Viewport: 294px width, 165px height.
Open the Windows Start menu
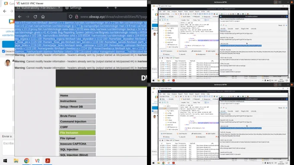5,161
